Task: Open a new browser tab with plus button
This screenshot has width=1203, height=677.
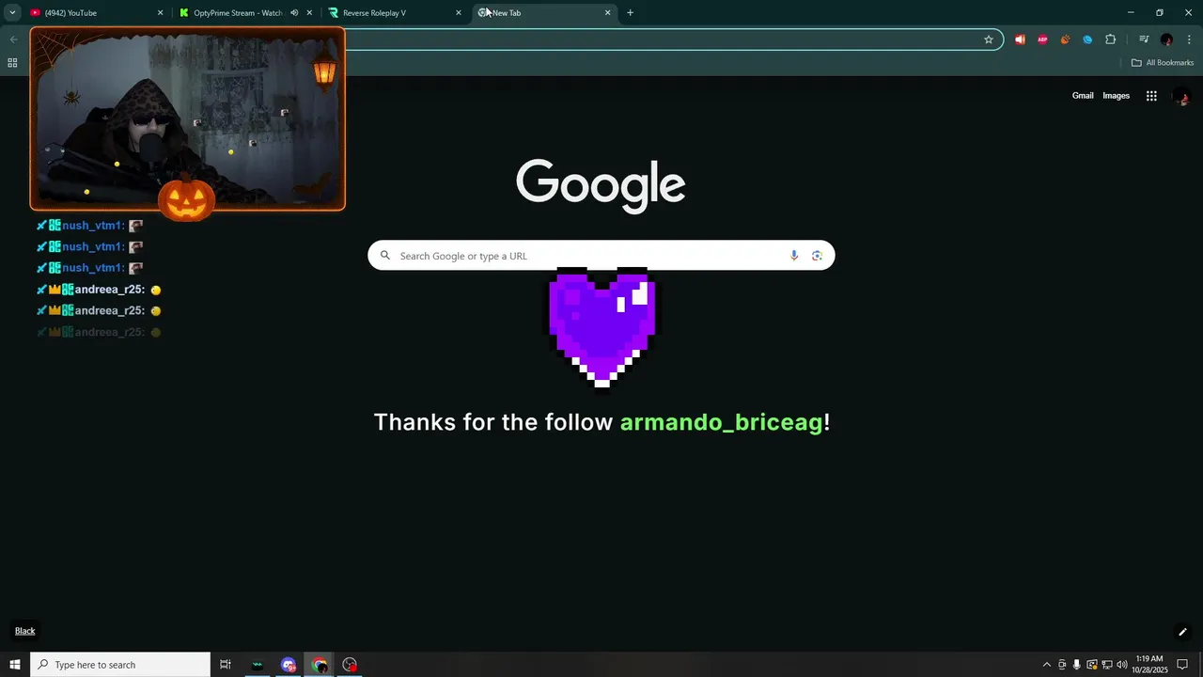Action: (x=630, y=13)
